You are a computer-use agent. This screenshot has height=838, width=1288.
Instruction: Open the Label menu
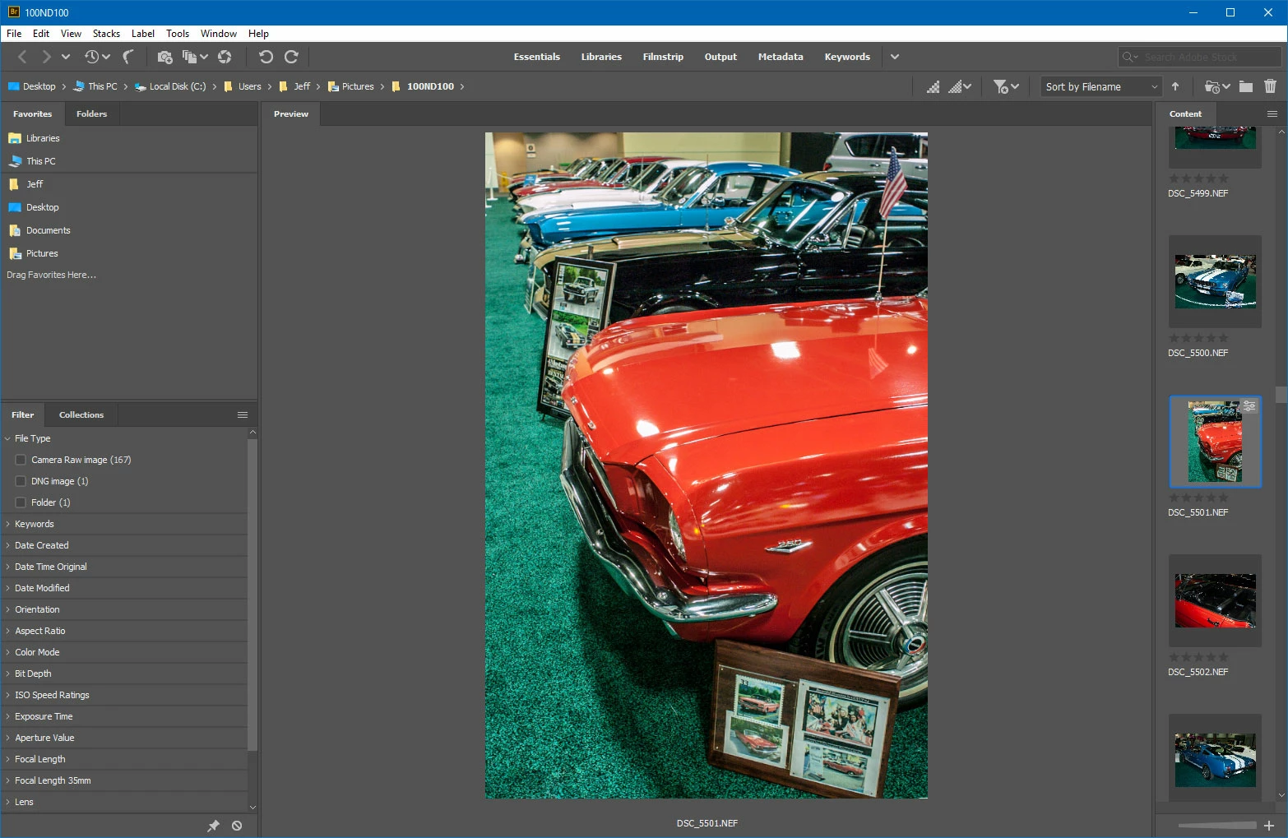143,34
